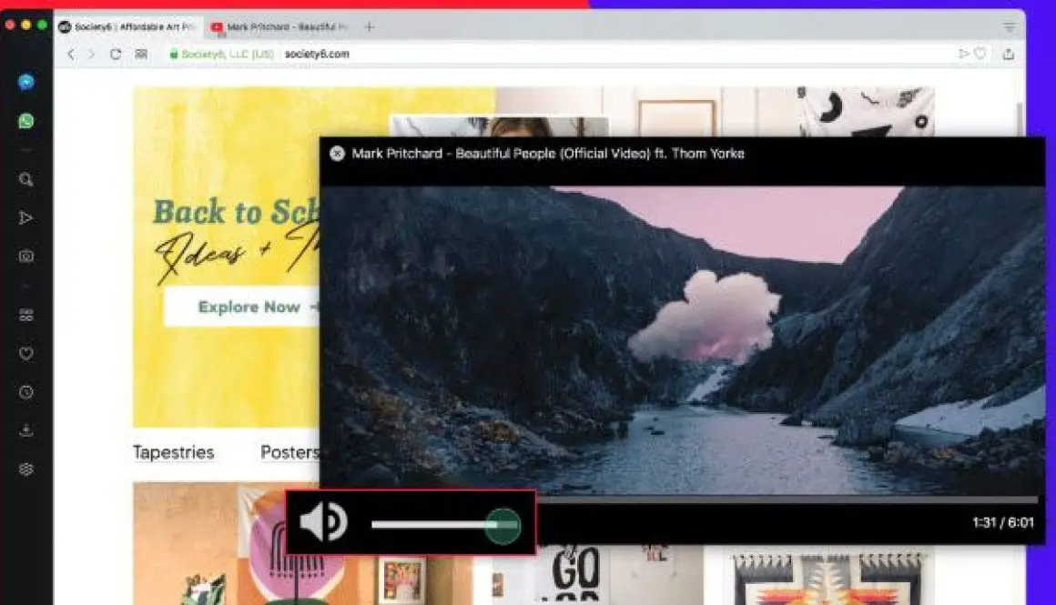The height and width of the screenshot is (605, 1056).
Task: Take a snapshot with camera icon
Action: tap(26, 257)
